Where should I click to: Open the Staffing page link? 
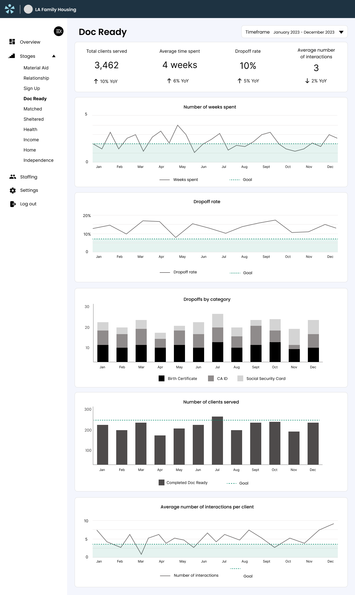29,177
